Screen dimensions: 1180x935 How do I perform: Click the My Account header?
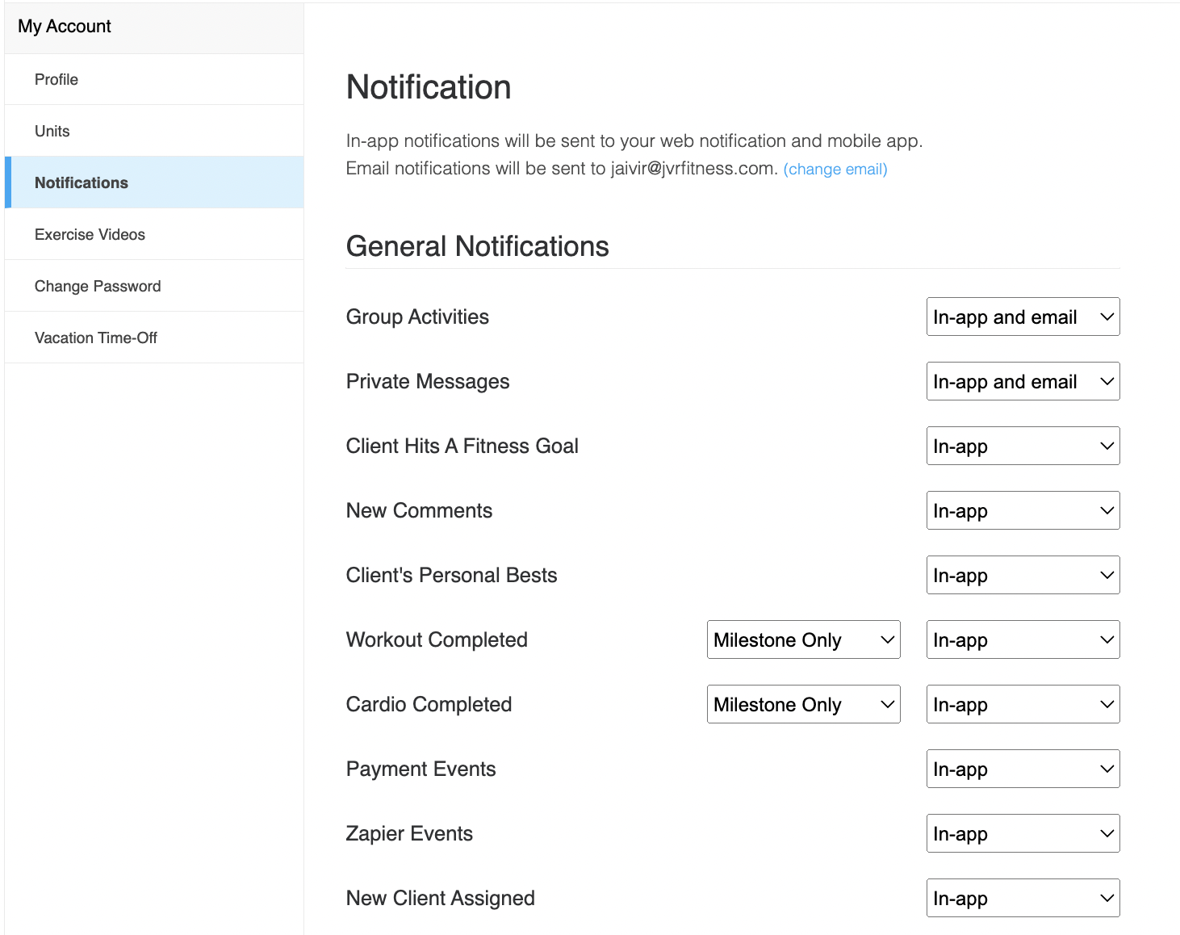point(65,26)
